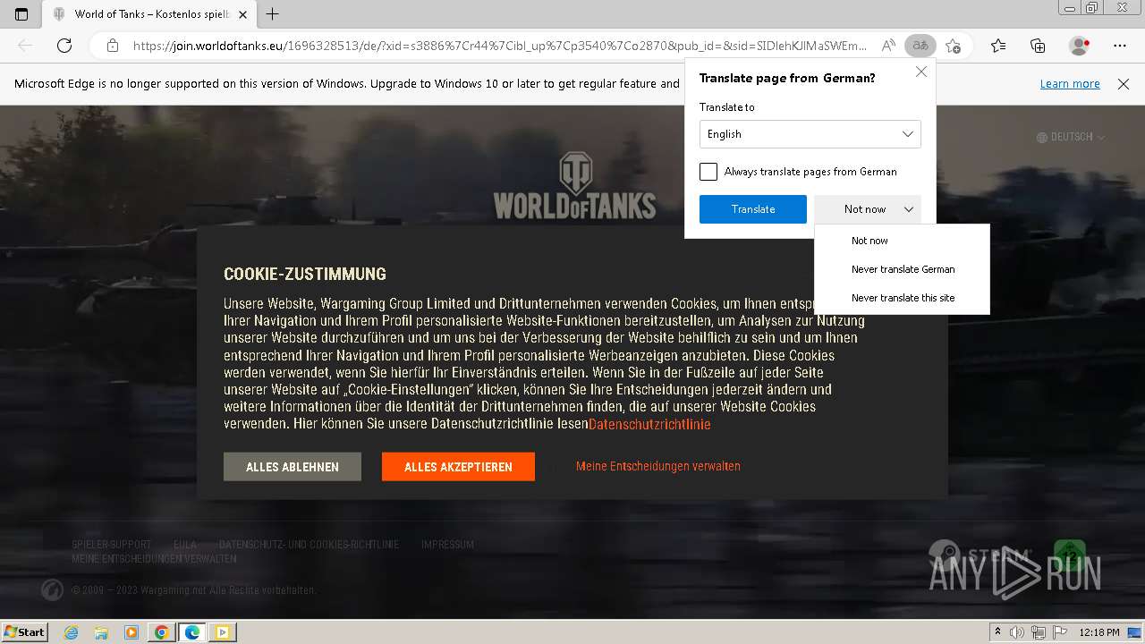Open the Favorites list icon

click(x=998, y=46)
